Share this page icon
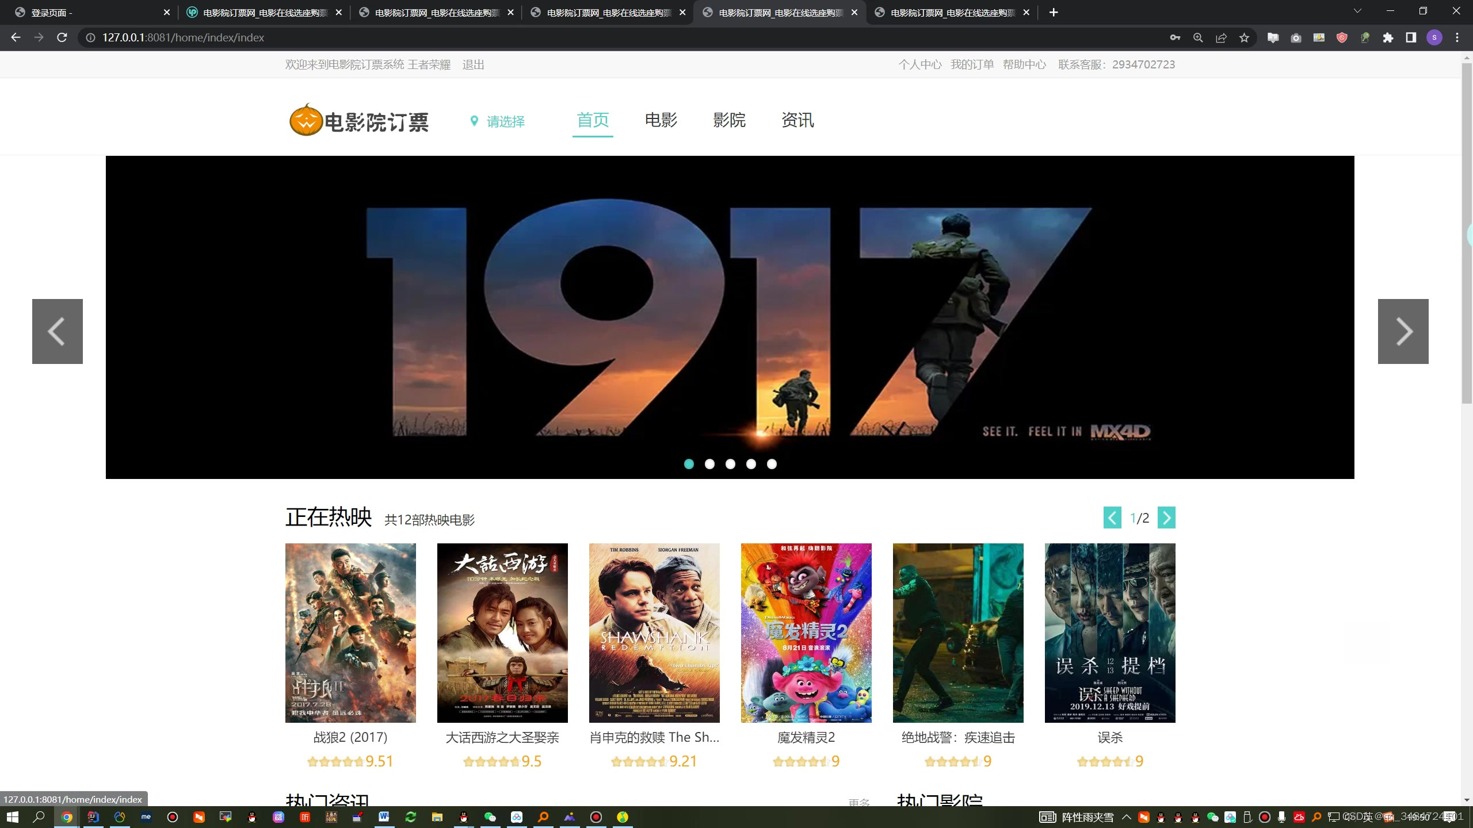Screen dimensions: 1473x828 [1221, 37]
